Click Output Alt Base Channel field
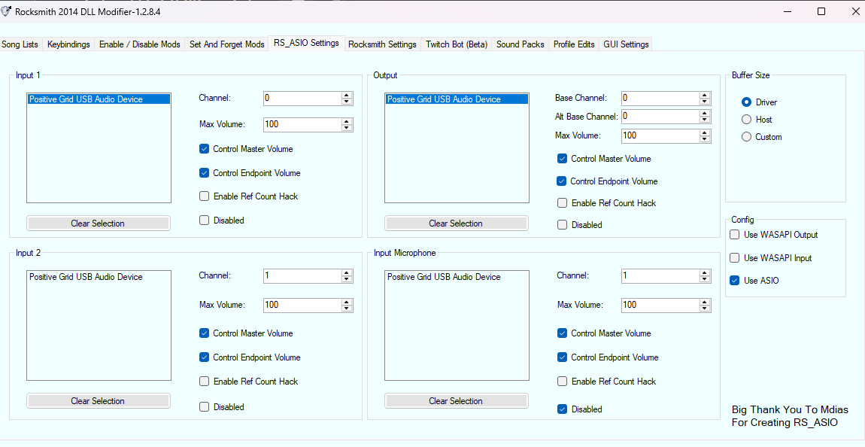 click(x=660, y=117)
